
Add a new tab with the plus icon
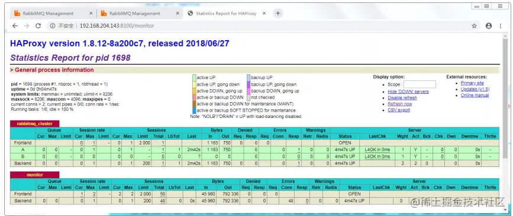click(x=278, y=14)
